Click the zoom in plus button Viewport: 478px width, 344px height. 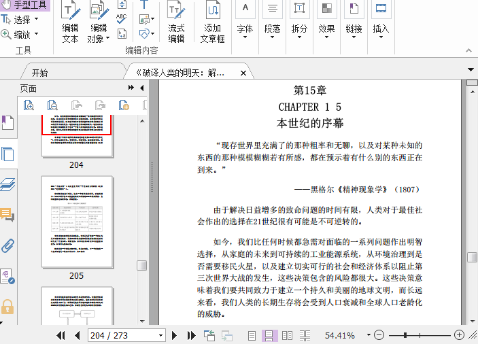[459, 335]
